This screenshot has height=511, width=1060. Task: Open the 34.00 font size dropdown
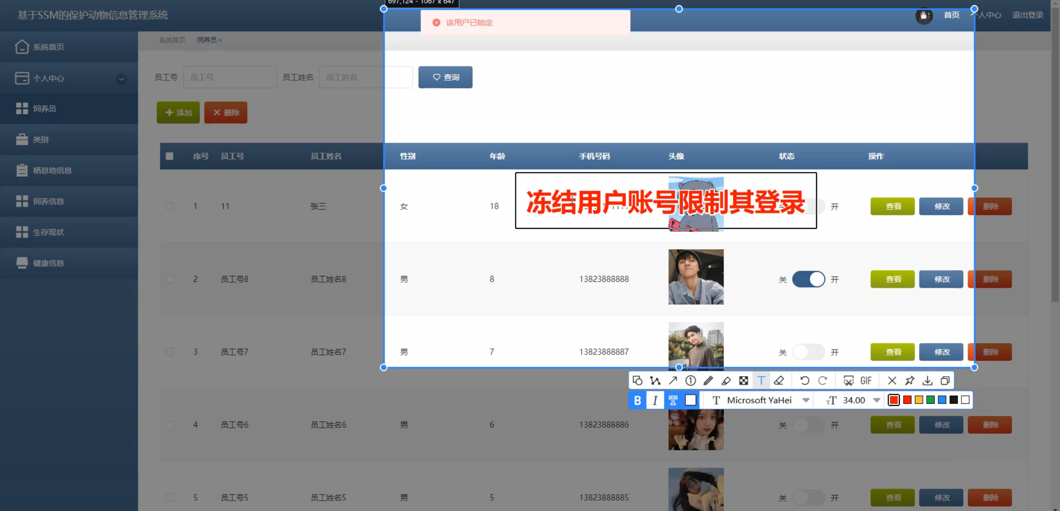click(x=877, y=400)
